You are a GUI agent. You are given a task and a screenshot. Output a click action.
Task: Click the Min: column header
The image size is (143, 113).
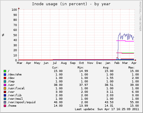[x=81, y=68]
